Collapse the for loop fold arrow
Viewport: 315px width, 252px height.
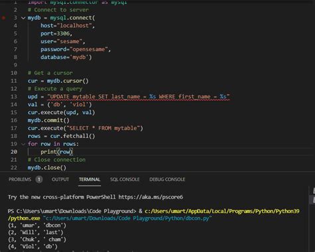[23, 144]
